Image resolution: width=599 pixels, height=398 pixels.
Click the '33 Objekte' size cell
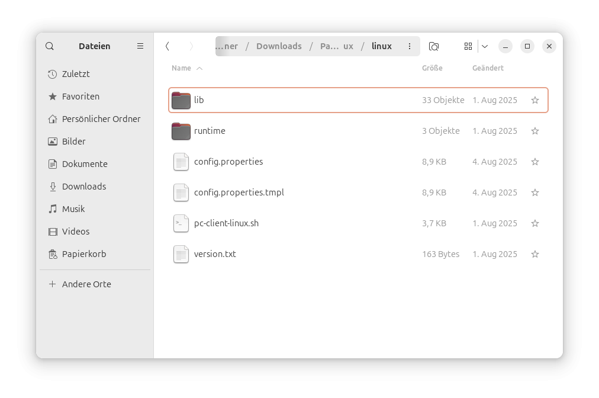coord(443,100)
